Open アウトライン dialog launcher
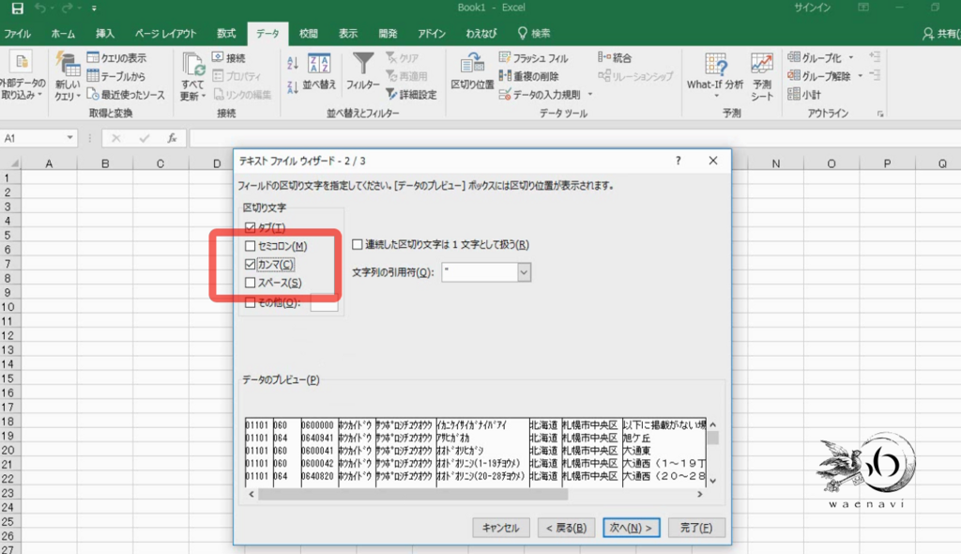Screen dimensions: 961x554 pos(880,115)
